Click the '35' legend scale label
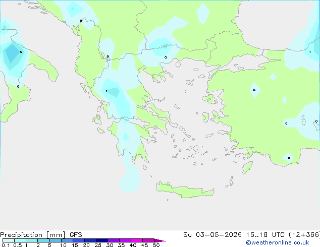This screenshot has width=320, height=247. 121,245
